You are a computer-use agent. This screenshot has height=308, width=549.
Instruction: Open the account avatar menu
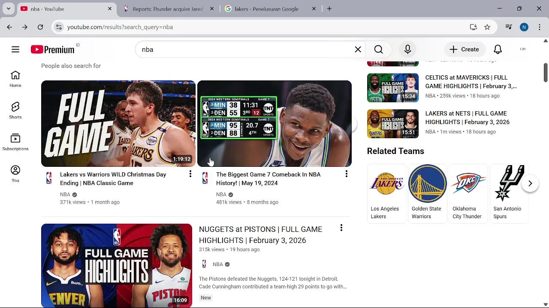(x=523, y=50)
